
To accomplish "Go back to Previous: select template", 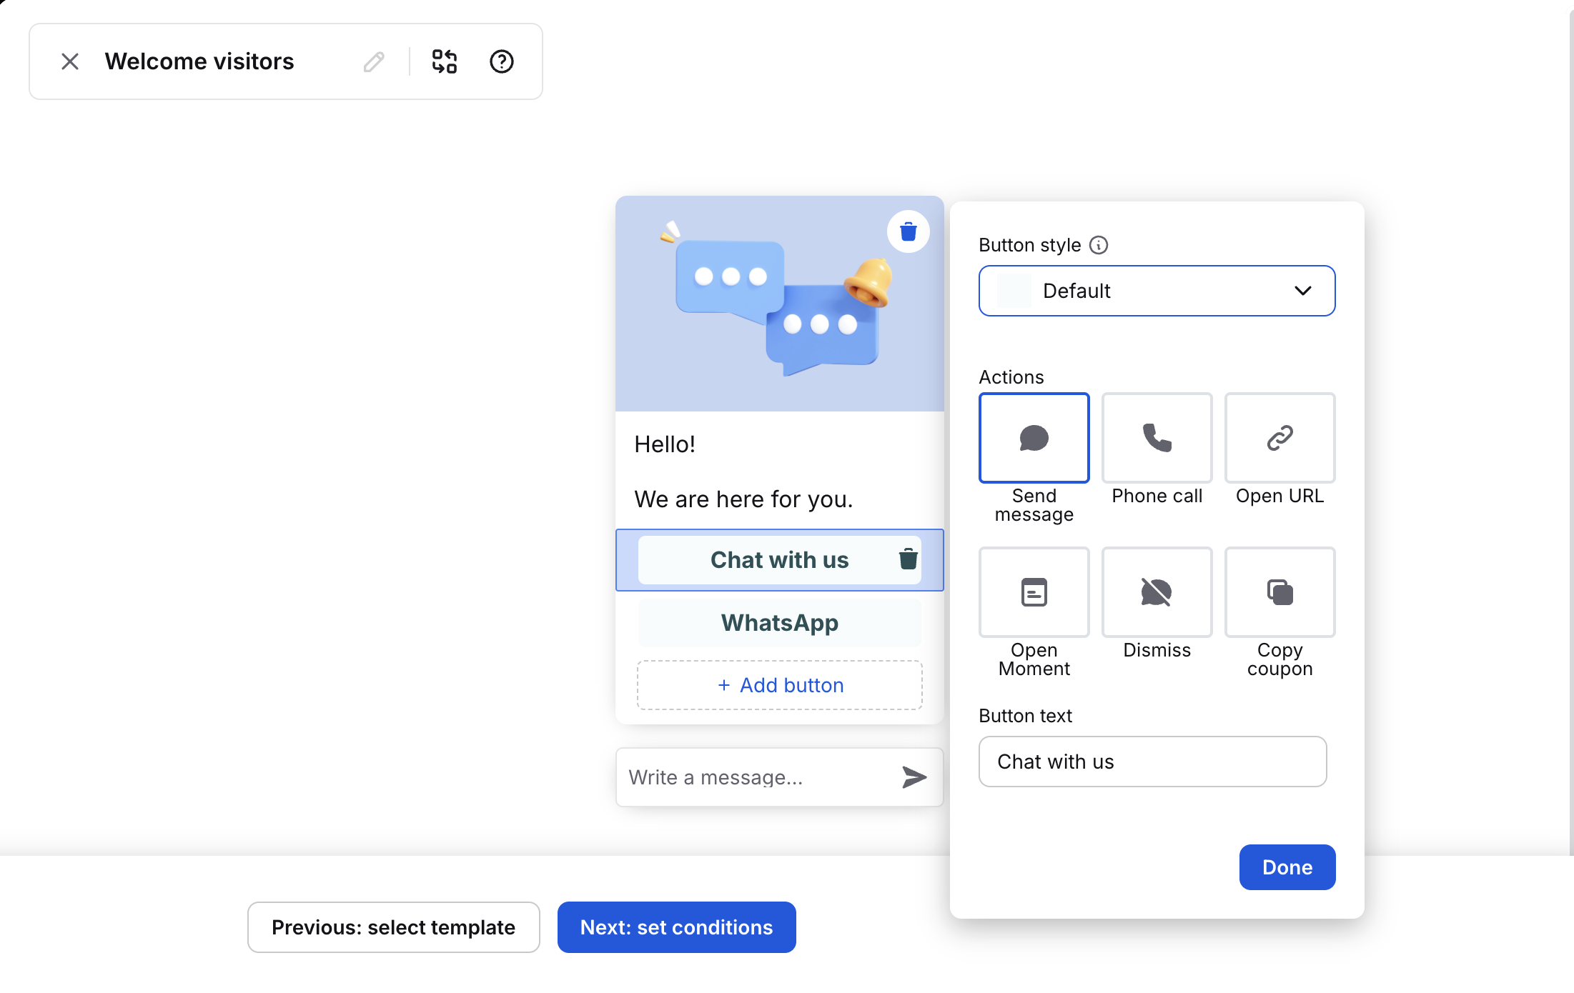I will click(x=393, y=927).
